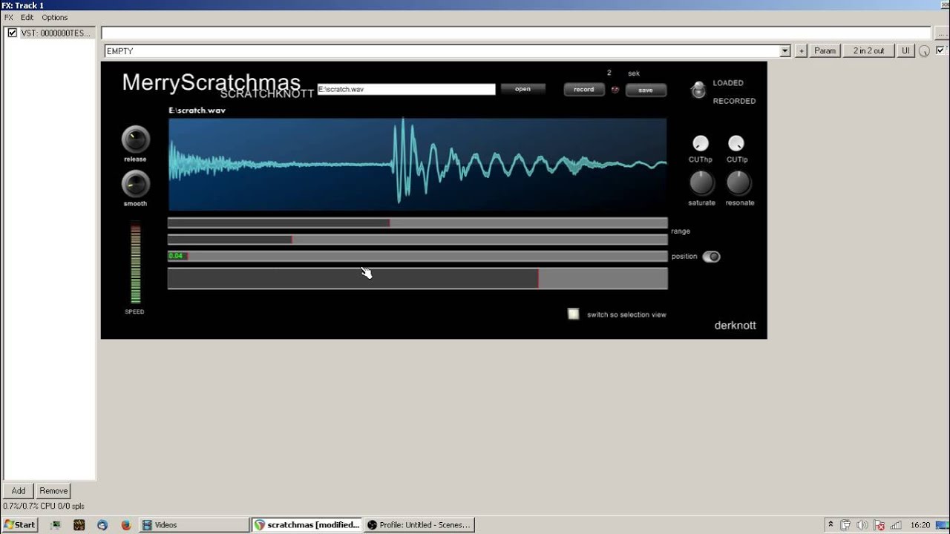Check the switch to selection view box
The height and width of the screenshot is (534, 950).
click(573, 314)
